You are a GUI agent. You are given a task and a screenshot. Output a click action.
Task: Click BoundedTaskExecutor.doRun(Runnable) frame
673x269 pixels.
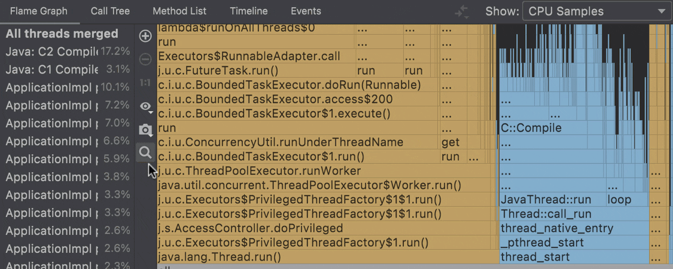[x=299, y=85]
